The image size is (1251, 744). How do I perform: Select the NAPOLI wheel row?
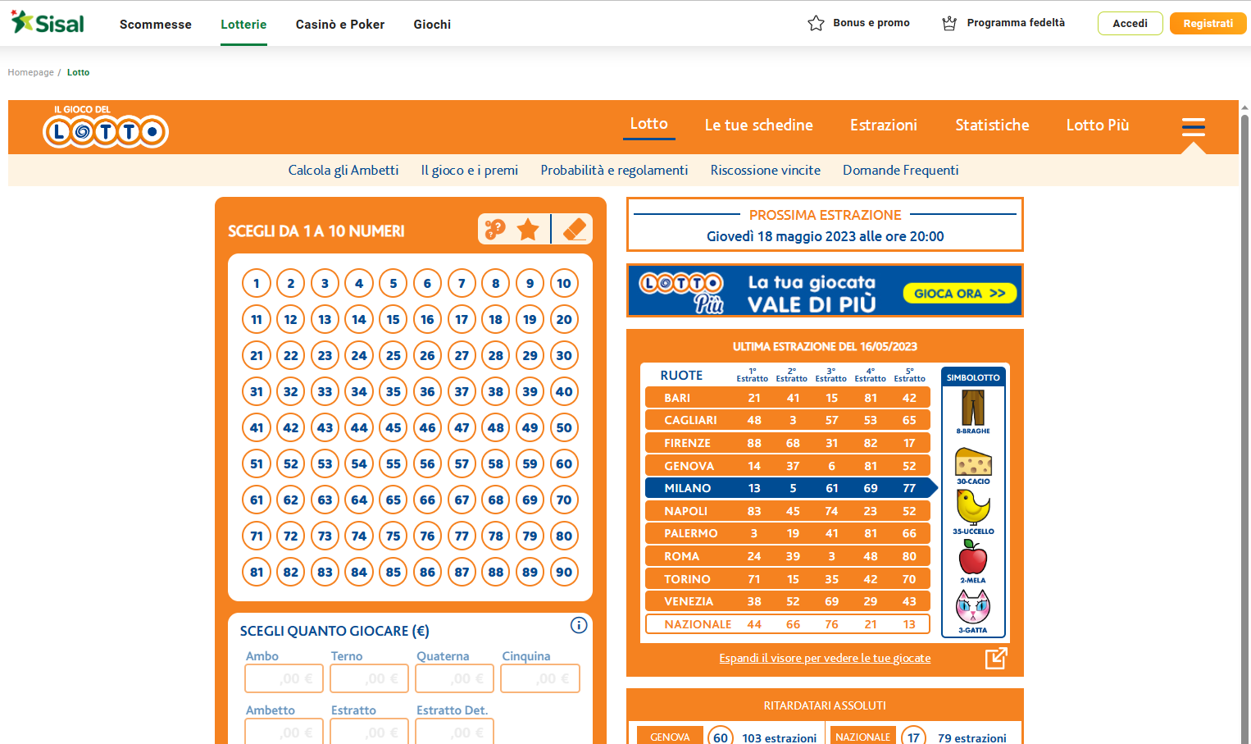click(x=788, y=511)
